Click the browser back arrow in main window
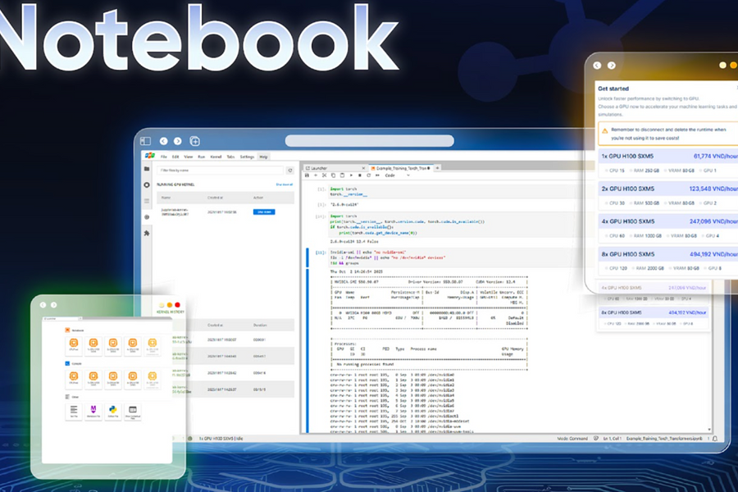This screenshot has height=492, width=738. click(x=164, y=141)
